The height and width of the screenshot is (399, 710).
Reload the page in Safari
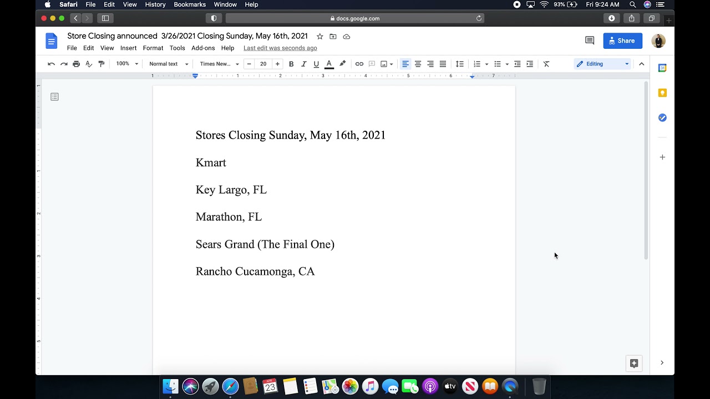click(479, 18)
